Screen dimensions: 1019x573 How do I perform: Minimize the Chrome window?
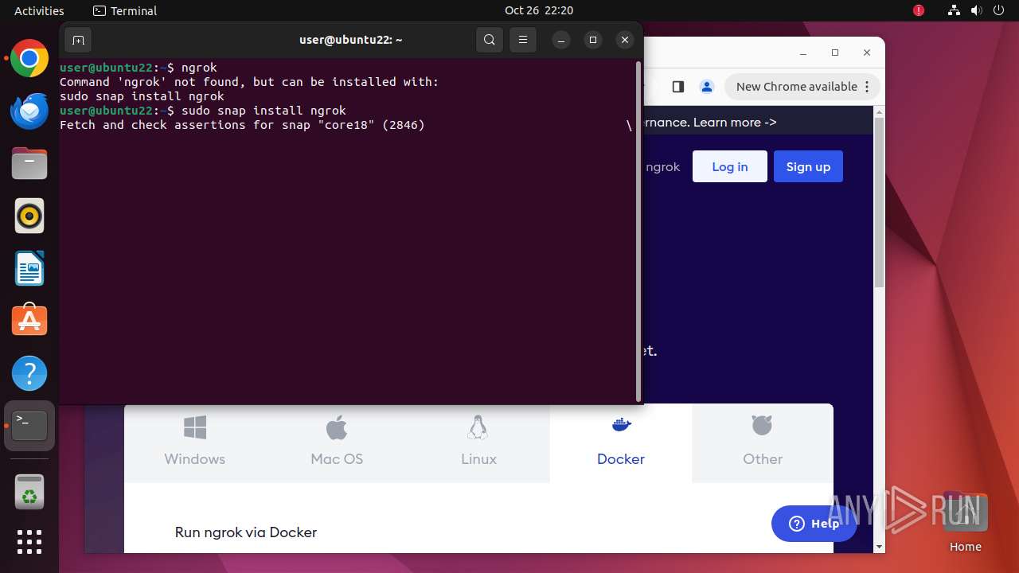coord(803,53)
